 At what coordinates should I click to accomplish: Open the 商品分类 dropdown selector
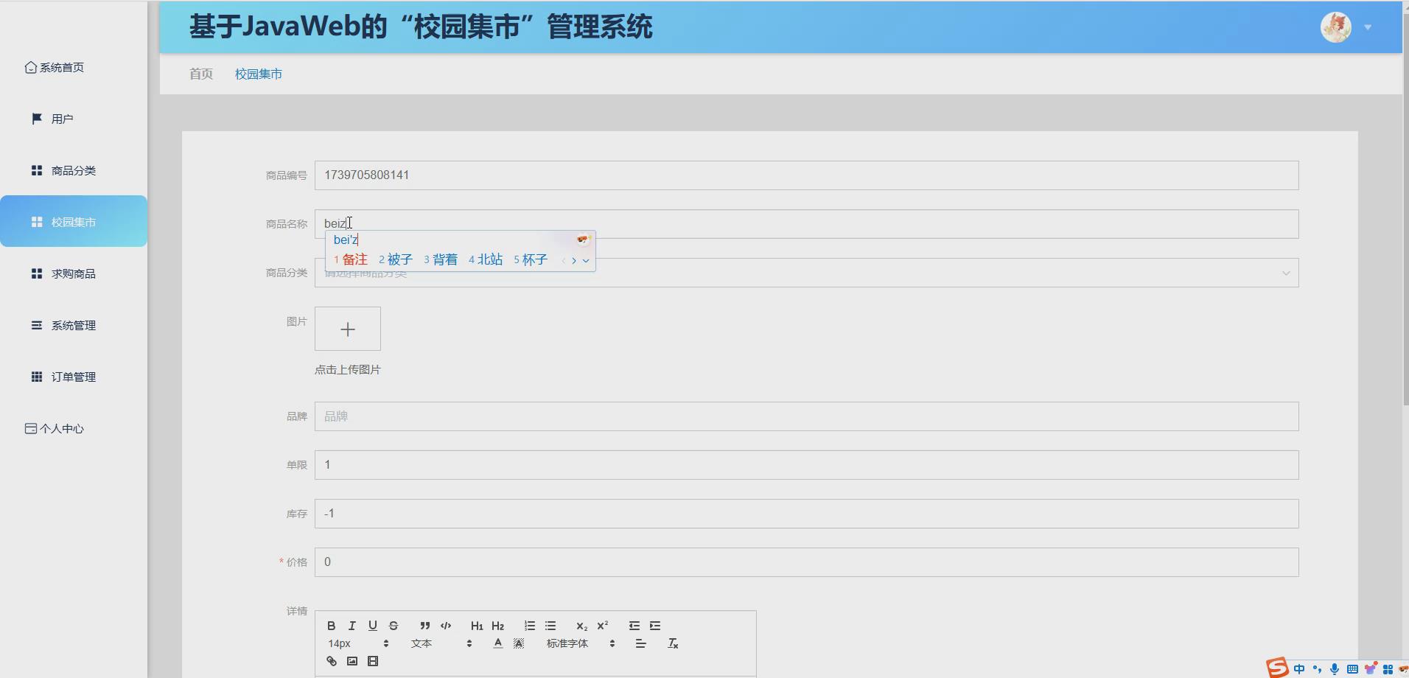pyautogui.click(x=806, y=272)
